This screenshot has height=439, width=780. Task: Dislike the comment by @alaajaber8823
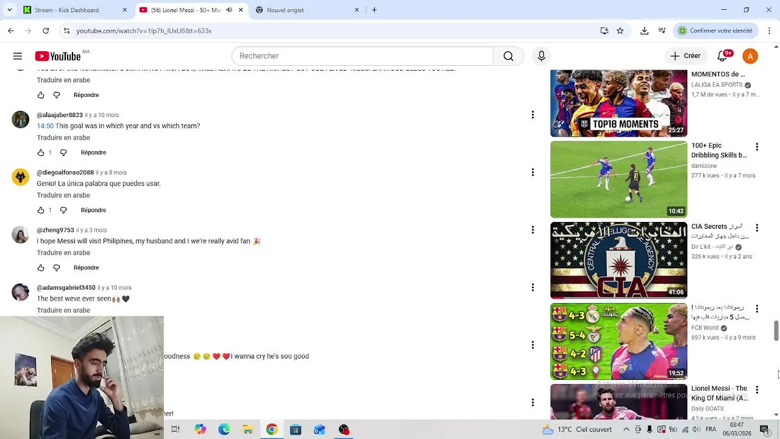(63, 152)
